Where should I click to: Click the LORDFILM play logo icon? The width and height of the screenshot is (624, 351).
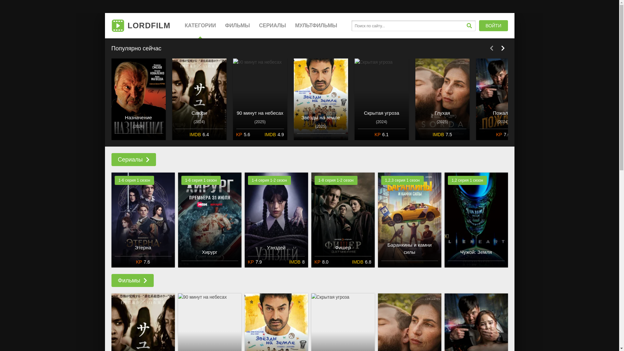pyautogui.click(x=118, y=26)
